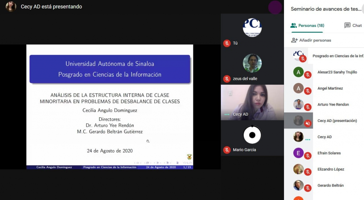Click speaking dots indicator on Cecy AD tile
This screenshot has height=200, width=364.
[x=227, y=114]
